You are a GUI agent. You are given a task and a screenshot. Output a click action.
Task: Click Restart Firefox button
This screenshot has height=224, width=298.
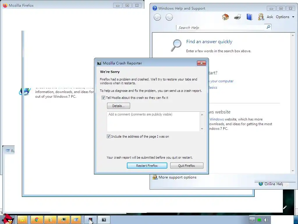pyautogui.click(x=147, y=166)
